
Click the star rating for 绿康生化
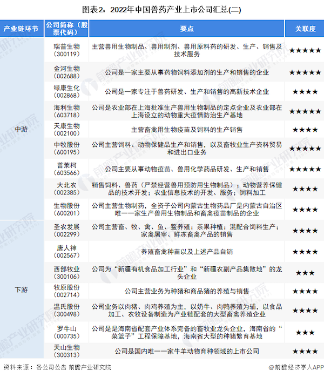305,92
